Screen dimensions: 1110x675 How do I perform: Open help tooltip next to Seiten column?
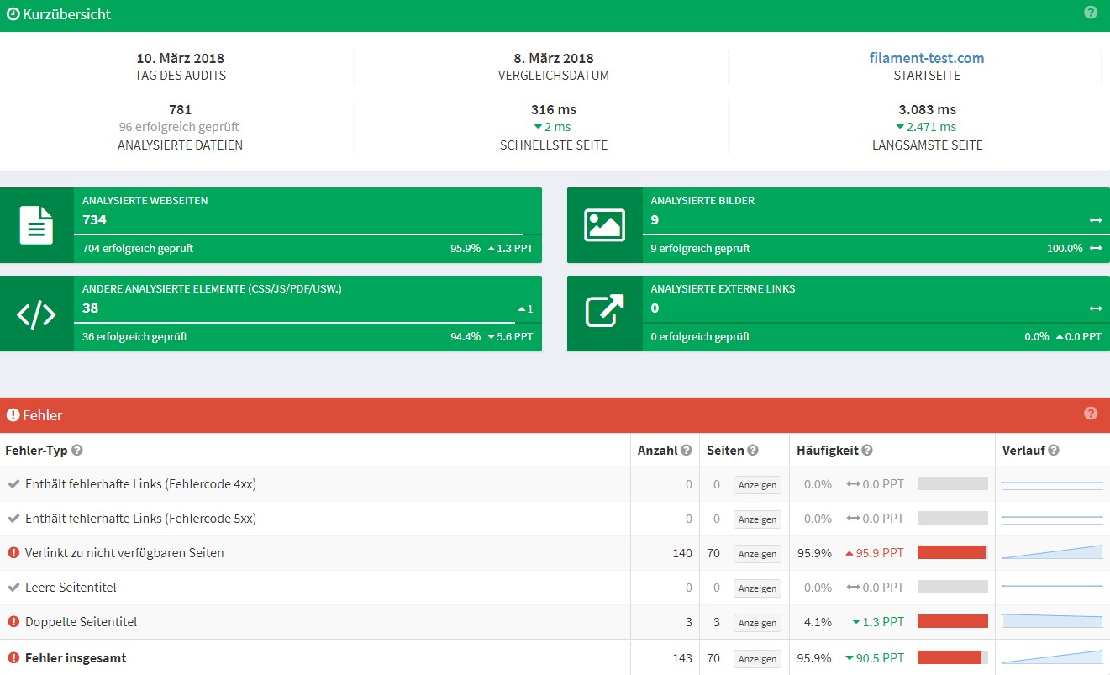[753, 451]
